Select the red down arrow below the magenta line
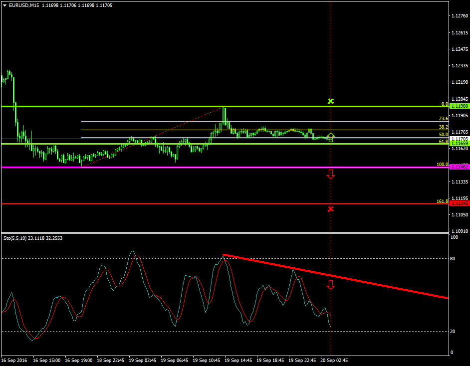The height and width of the screenshot is (366, 470). click(x=330, y=174)
